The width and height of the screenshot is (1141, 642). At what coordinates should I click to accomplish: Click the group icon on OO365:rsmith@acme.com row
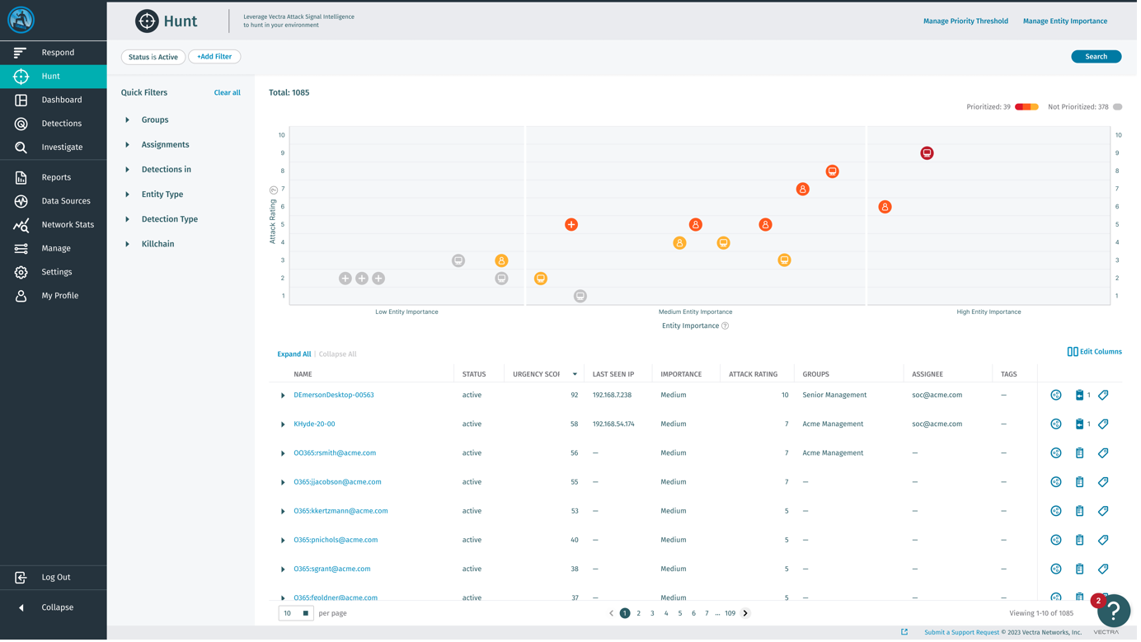coord(1056,452)
